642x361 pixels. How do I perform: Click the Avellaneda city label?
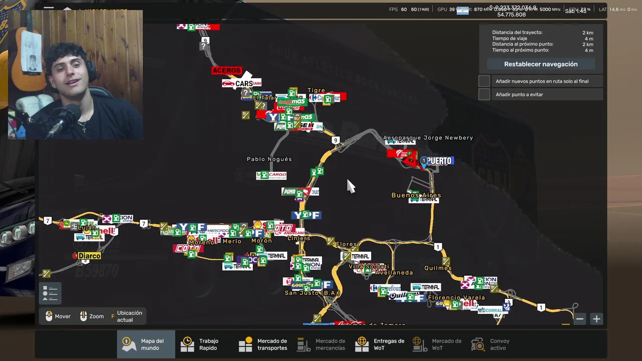click(394, 273)
